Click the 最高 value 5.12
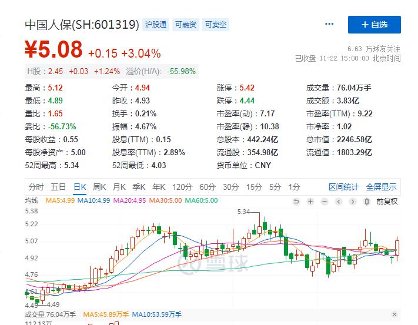This screenshot has height=325, width=418. click(55, 88)
